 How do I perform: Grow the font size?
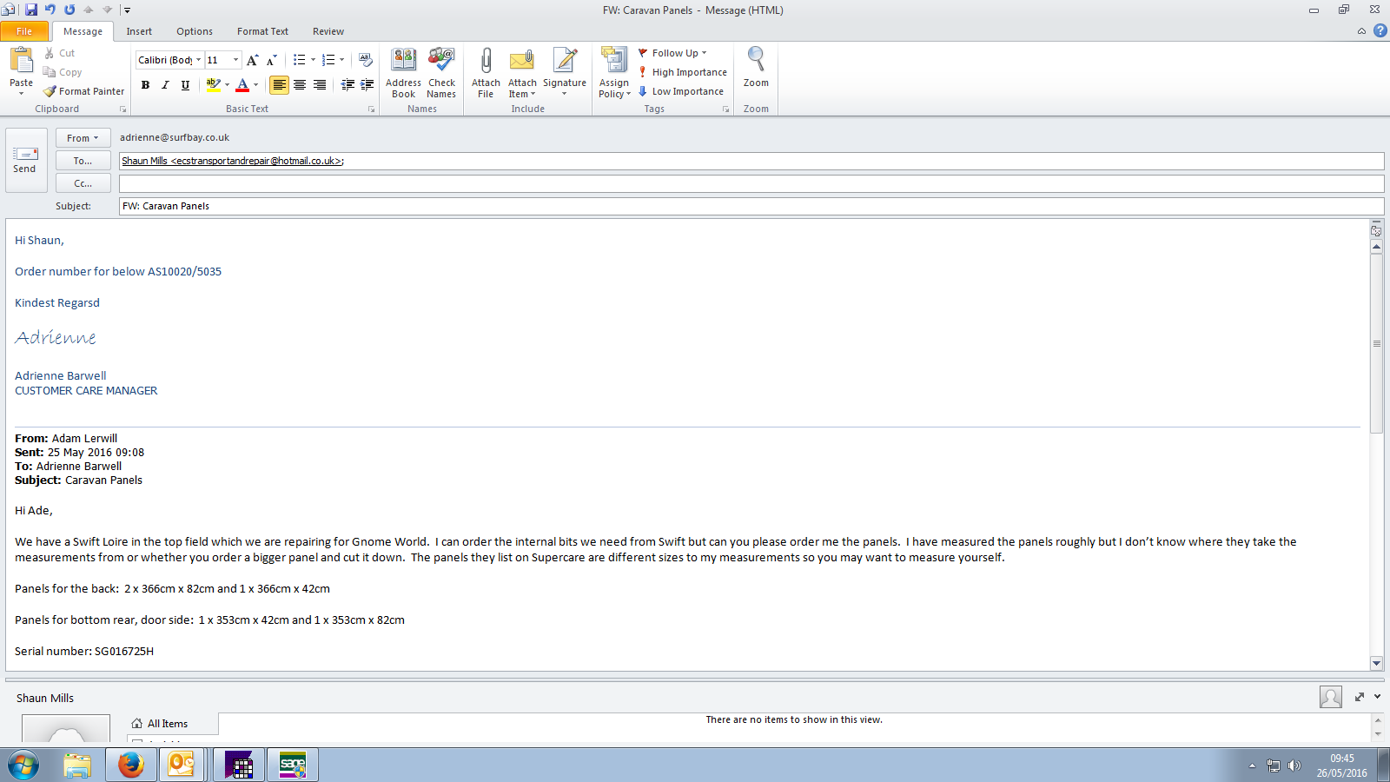(x=253, y=60)
